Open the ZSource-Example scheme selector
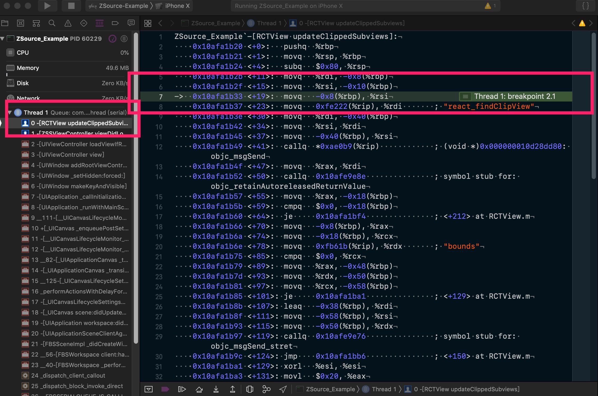The width and height of the screenshot is (598, 396). click(x=119, y=6)
